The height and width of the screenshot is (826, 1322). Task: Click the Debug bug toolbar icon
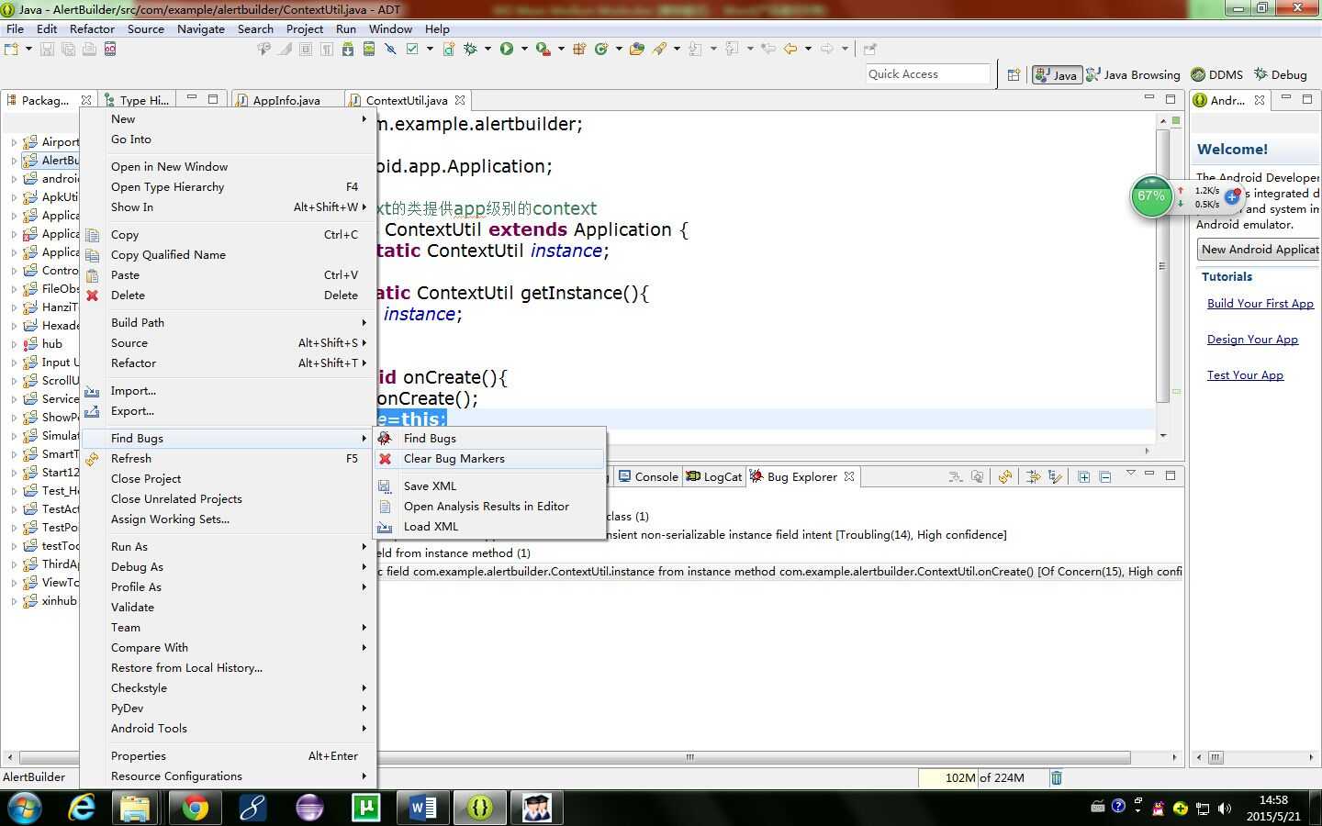coord(470,49)
